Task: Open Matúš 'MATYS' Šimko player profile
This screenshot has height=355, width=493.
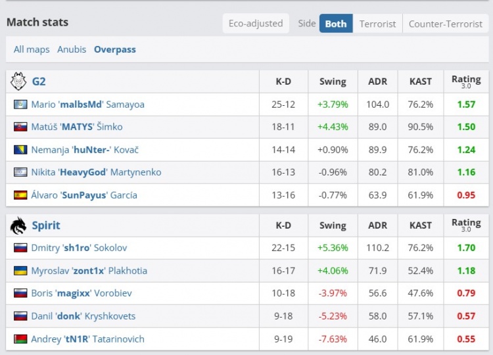Action: click(77, 127)
